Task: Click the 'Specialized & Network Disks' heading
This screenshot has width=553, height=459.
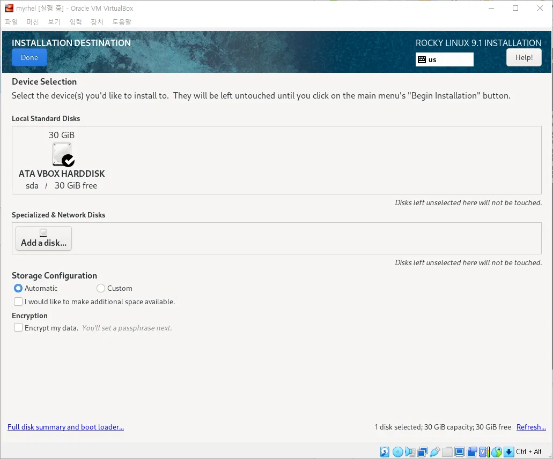Action: click(x=58, y=215)
